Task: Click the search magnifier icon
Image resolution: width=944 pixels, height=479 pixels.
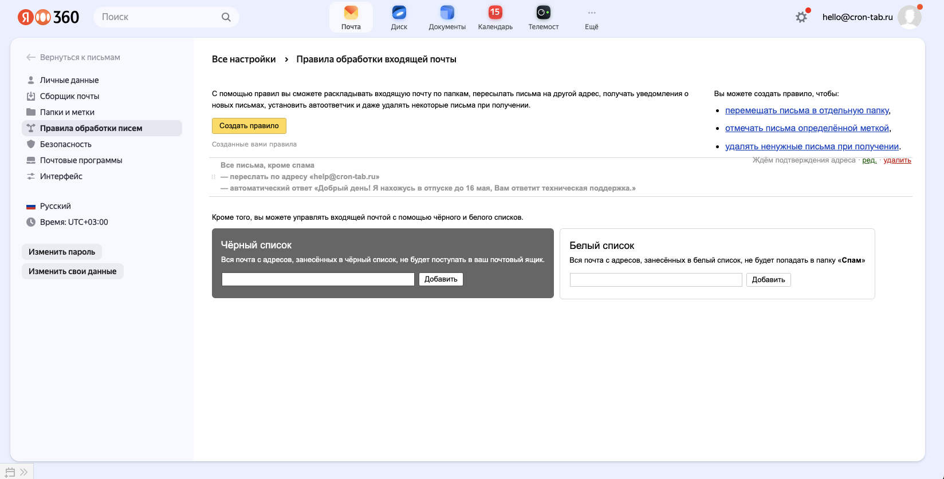Action: [x=226, y=17]
